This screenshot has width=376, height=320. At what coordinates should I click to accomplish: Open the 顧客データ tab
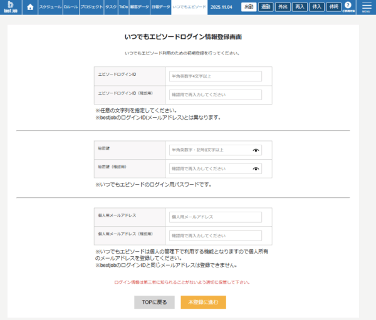click(139, 8)
